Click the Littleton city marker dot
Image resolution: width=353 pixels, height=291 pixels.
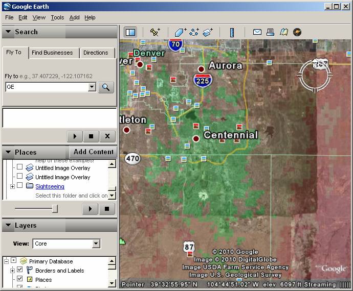(126, 130)
